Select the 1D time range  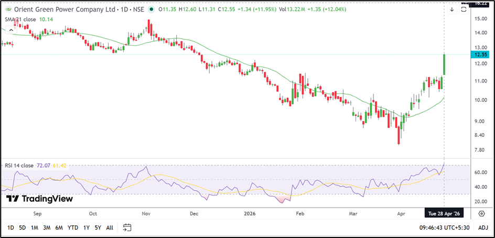coord(9,228)
